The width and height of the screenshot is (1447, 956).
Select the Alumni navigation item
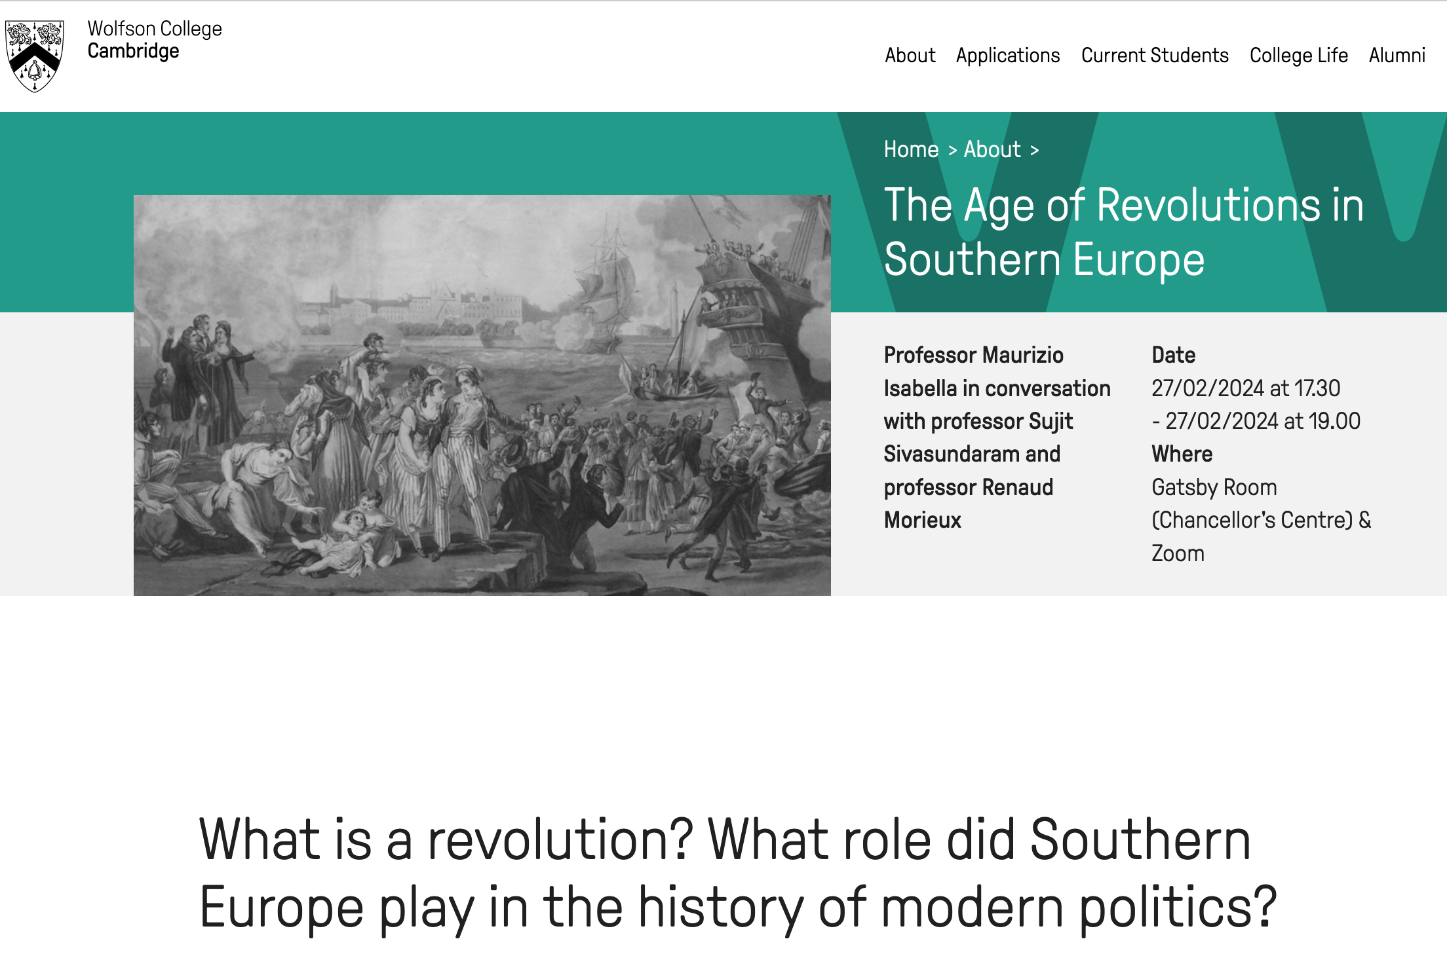coord(1397,56)
